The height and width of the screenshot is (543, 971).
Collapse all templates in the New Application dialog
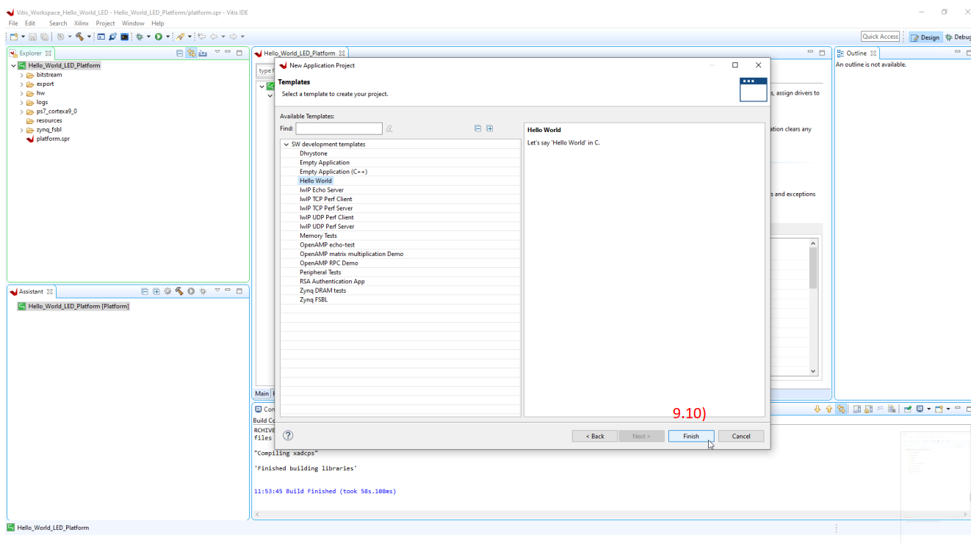point(478,128)
